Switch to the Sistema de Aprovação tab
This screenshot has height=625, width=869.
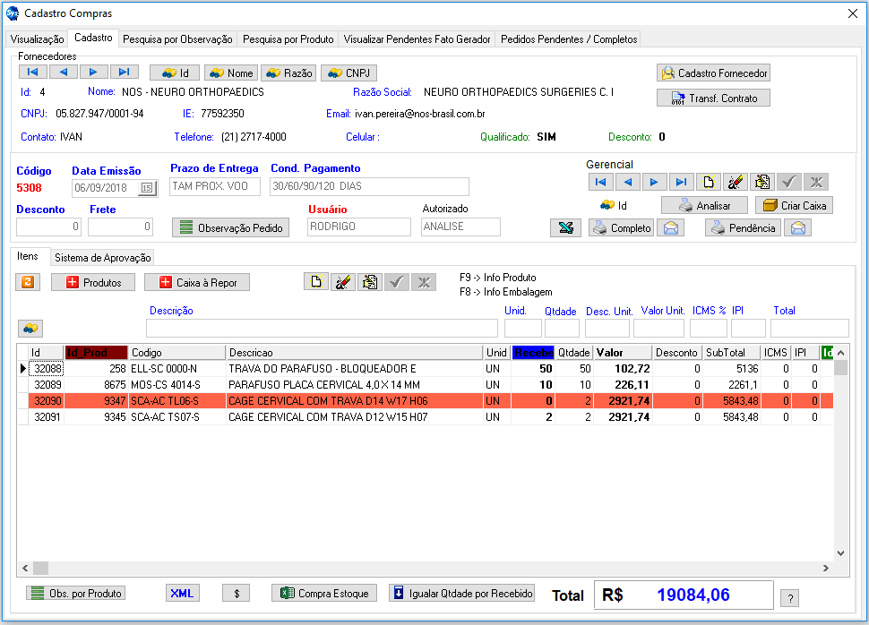(x=102, y=258)
